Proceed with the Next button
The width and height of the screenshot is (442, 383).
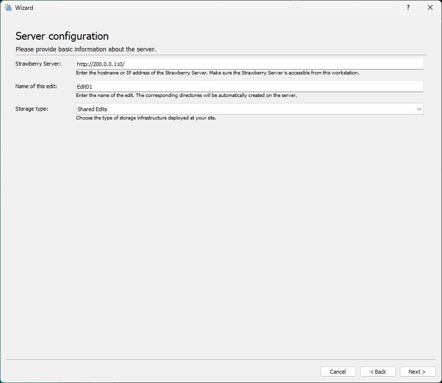[x=417, y=372]
